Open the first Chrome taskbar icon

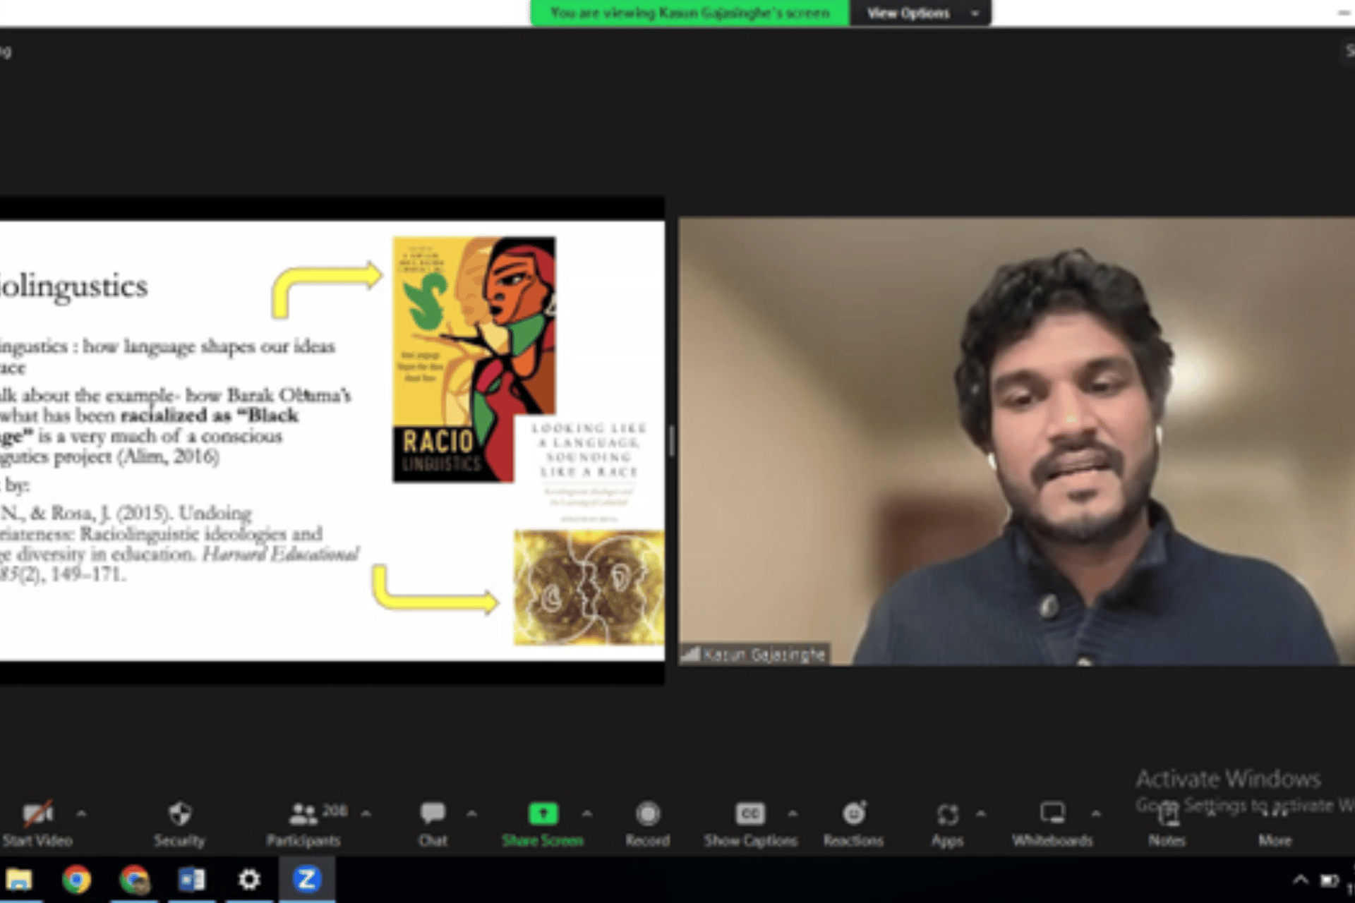pyautogui.click(x=76, y=880)
